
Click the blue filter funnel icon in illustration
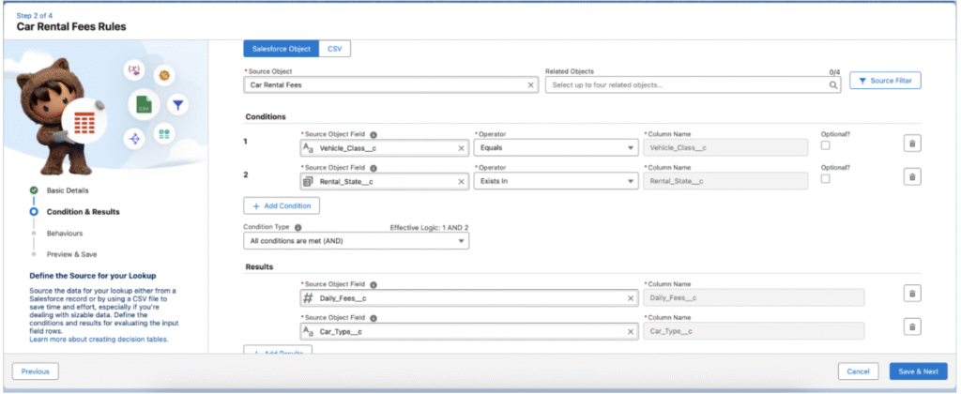tap(177, 105)
